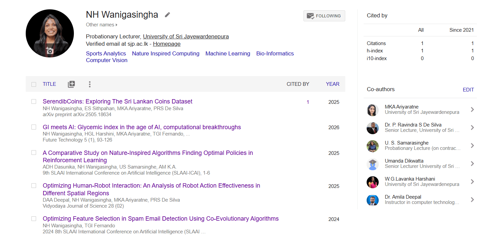Image resolution: width=504 pixels, height=238 pixels.
Task: Expand co-author details for Dr. Amila Deepal
Action: point(472,199)
